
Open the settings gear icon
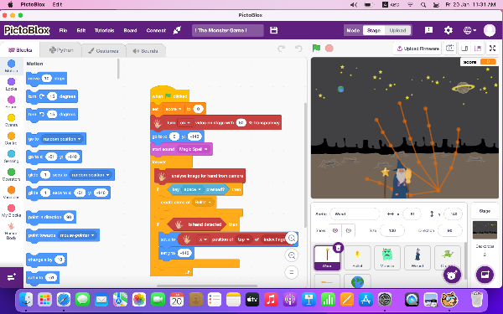(449, 30)
